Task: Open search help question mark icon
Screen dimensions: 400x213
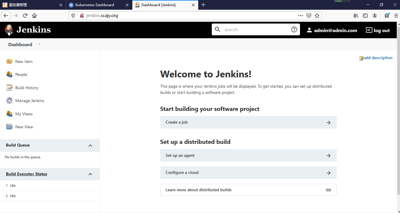Action: point(294,29)
